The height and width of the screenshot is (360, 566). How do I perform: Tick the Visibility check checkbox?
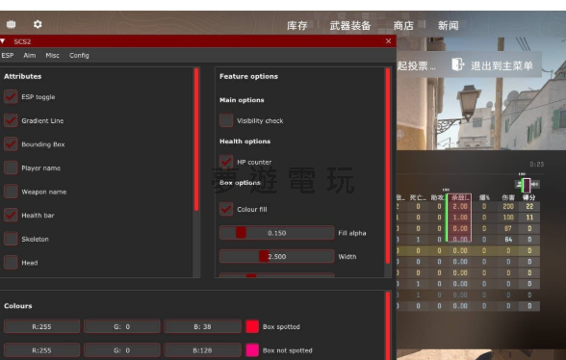click(x=226, y=120)
